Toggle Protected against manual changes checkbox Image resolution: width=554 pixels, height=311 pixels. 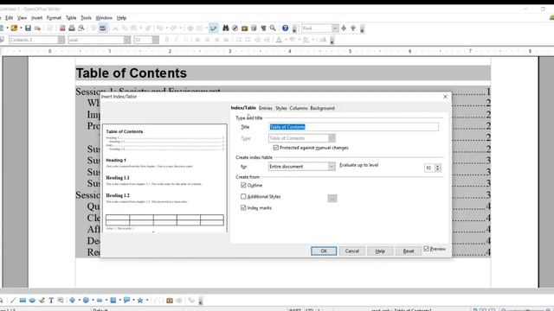(276, 148)
